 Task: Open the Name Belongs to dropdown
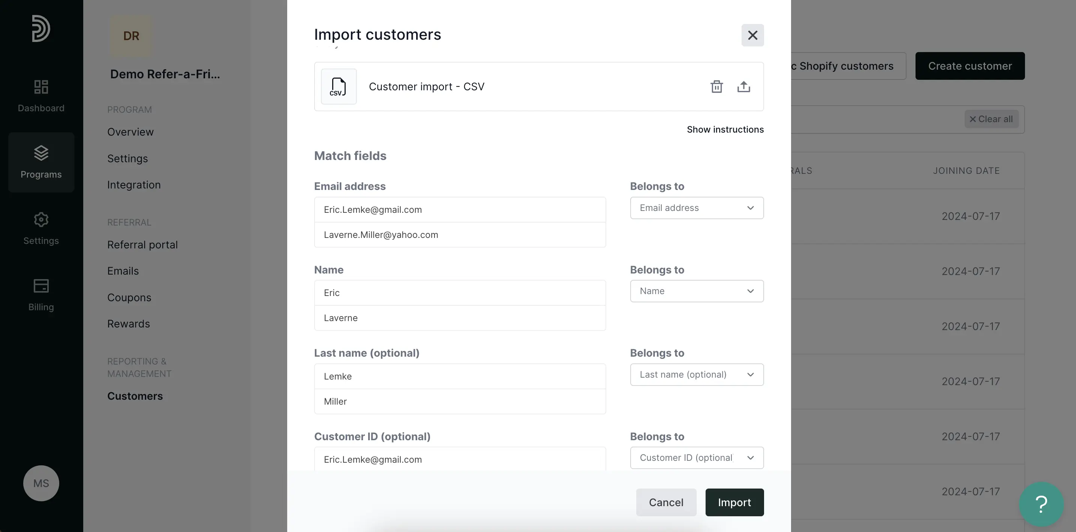(x=696, y=291)
